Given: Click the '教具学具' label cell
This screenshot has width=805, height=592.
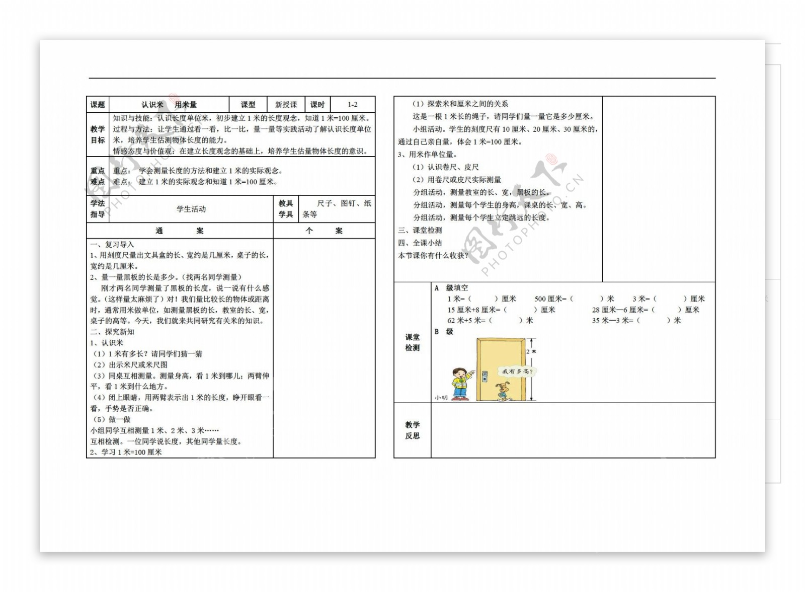Looking at the screenshot, I should coord(286,209).
